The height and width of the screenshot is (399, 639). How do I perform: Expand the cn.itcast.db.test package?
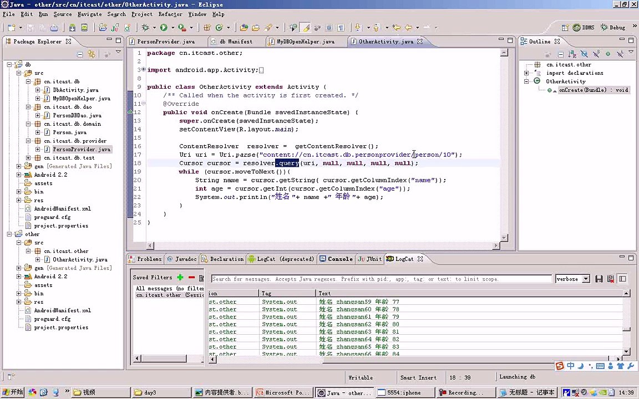coord(28,158)
